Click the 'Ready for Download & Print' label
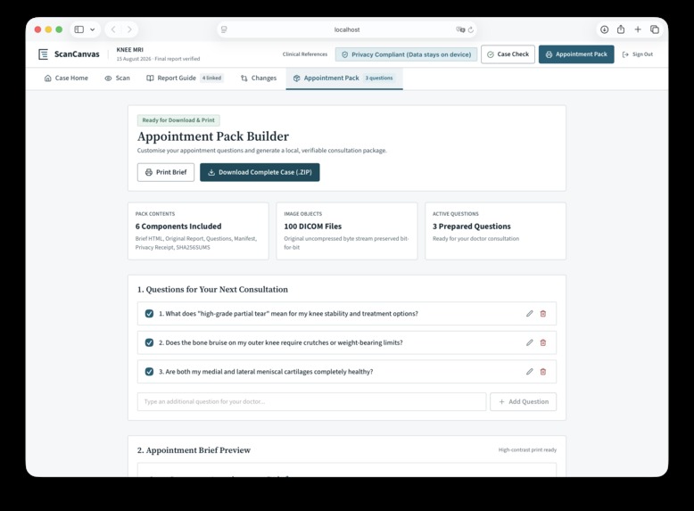Viewport: 694px width, 511px height. point(178,120)
